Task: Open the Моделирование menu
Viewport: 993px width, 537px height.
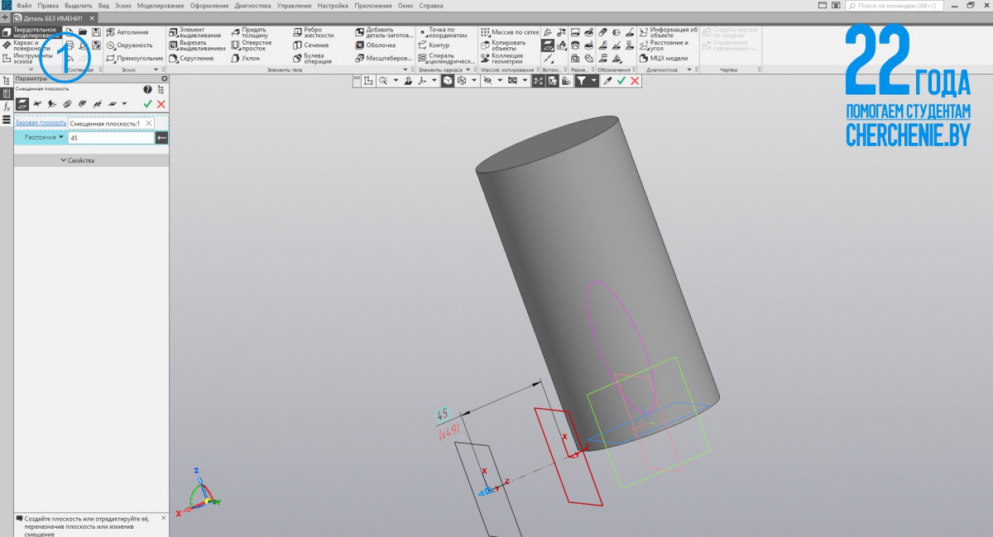Action: pyautogui.click(x=161, y=6)
